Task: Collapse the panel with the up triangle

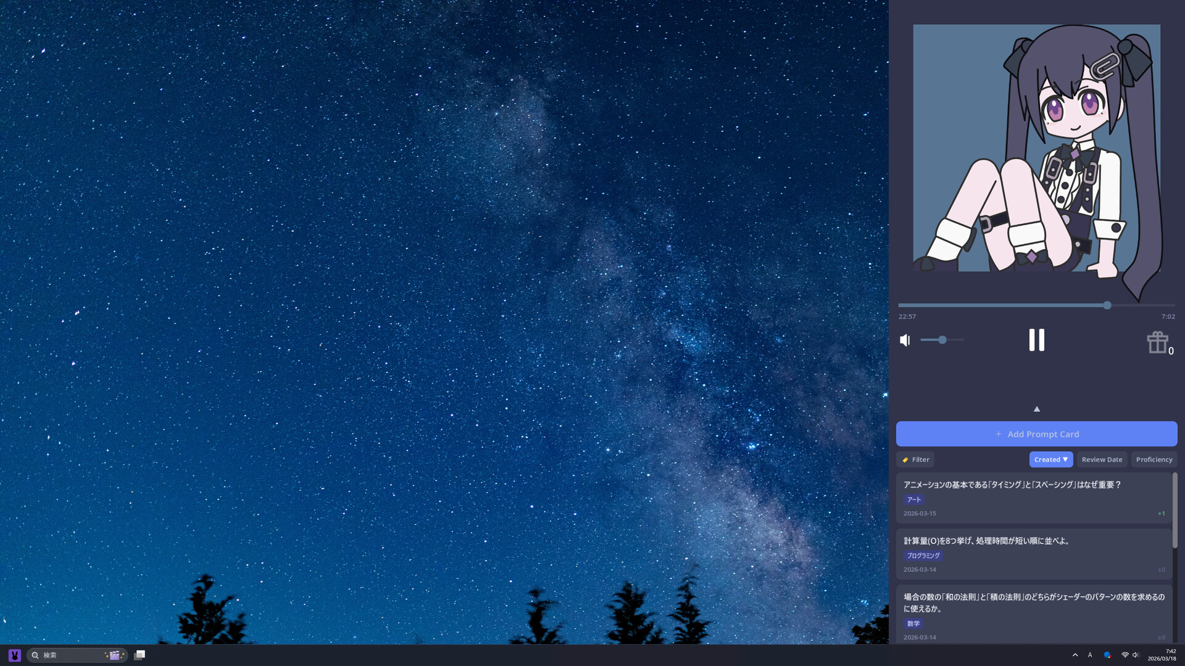Action: click(x=1037, y=409)
